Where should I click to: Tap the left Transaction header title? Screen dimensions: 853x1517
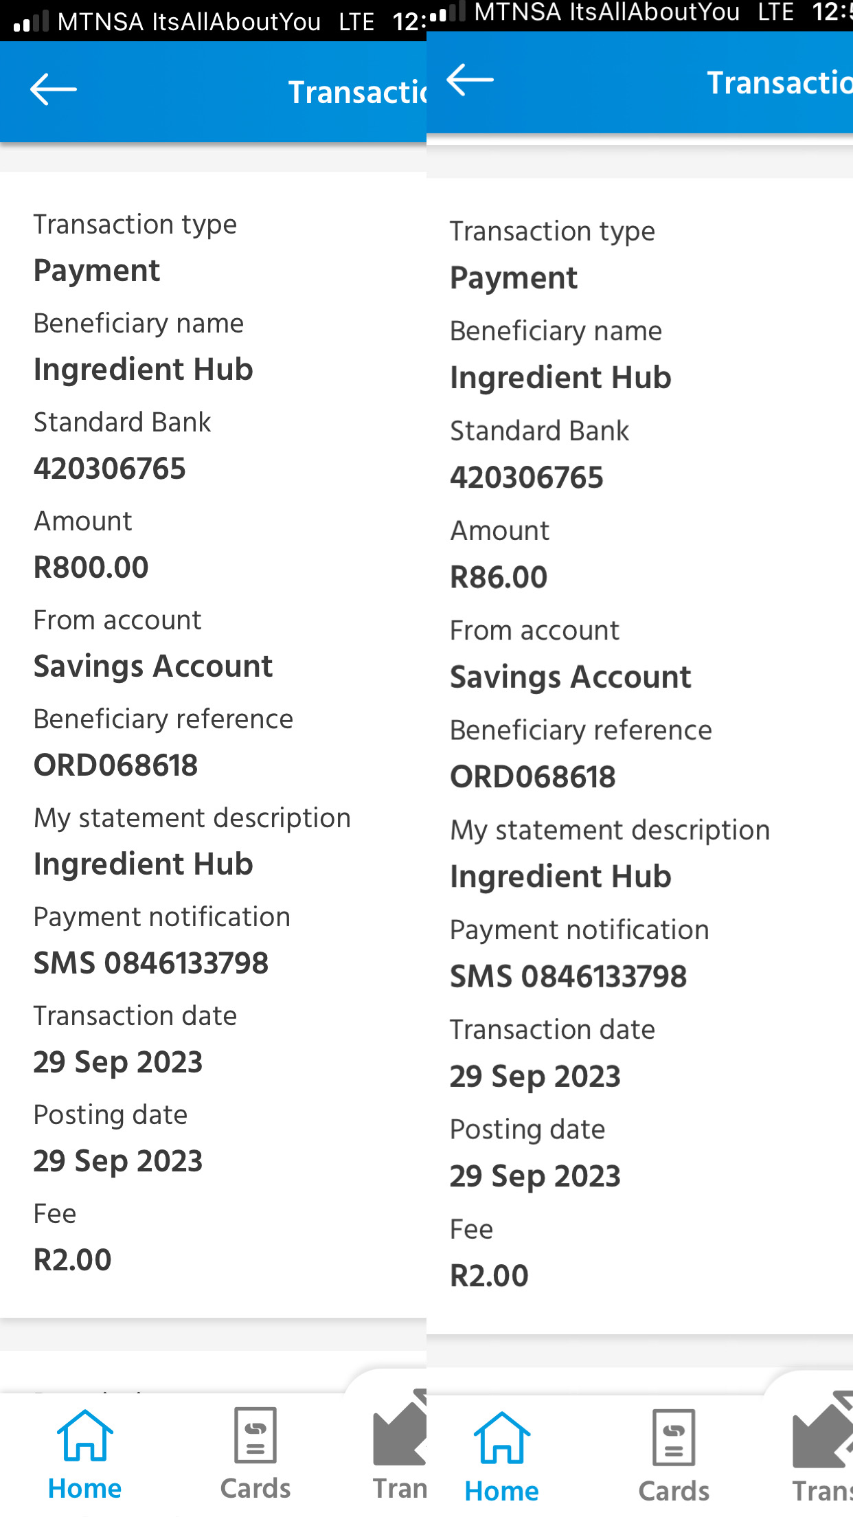[357, 92]
